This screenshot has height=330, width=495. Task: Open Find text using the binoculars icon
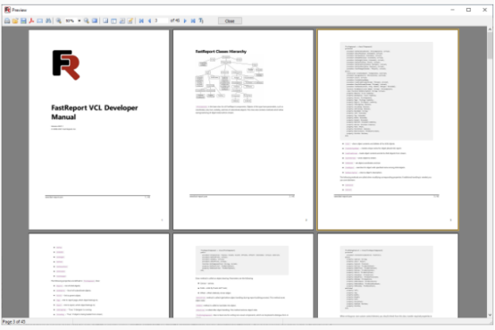(x=48, y=21)
